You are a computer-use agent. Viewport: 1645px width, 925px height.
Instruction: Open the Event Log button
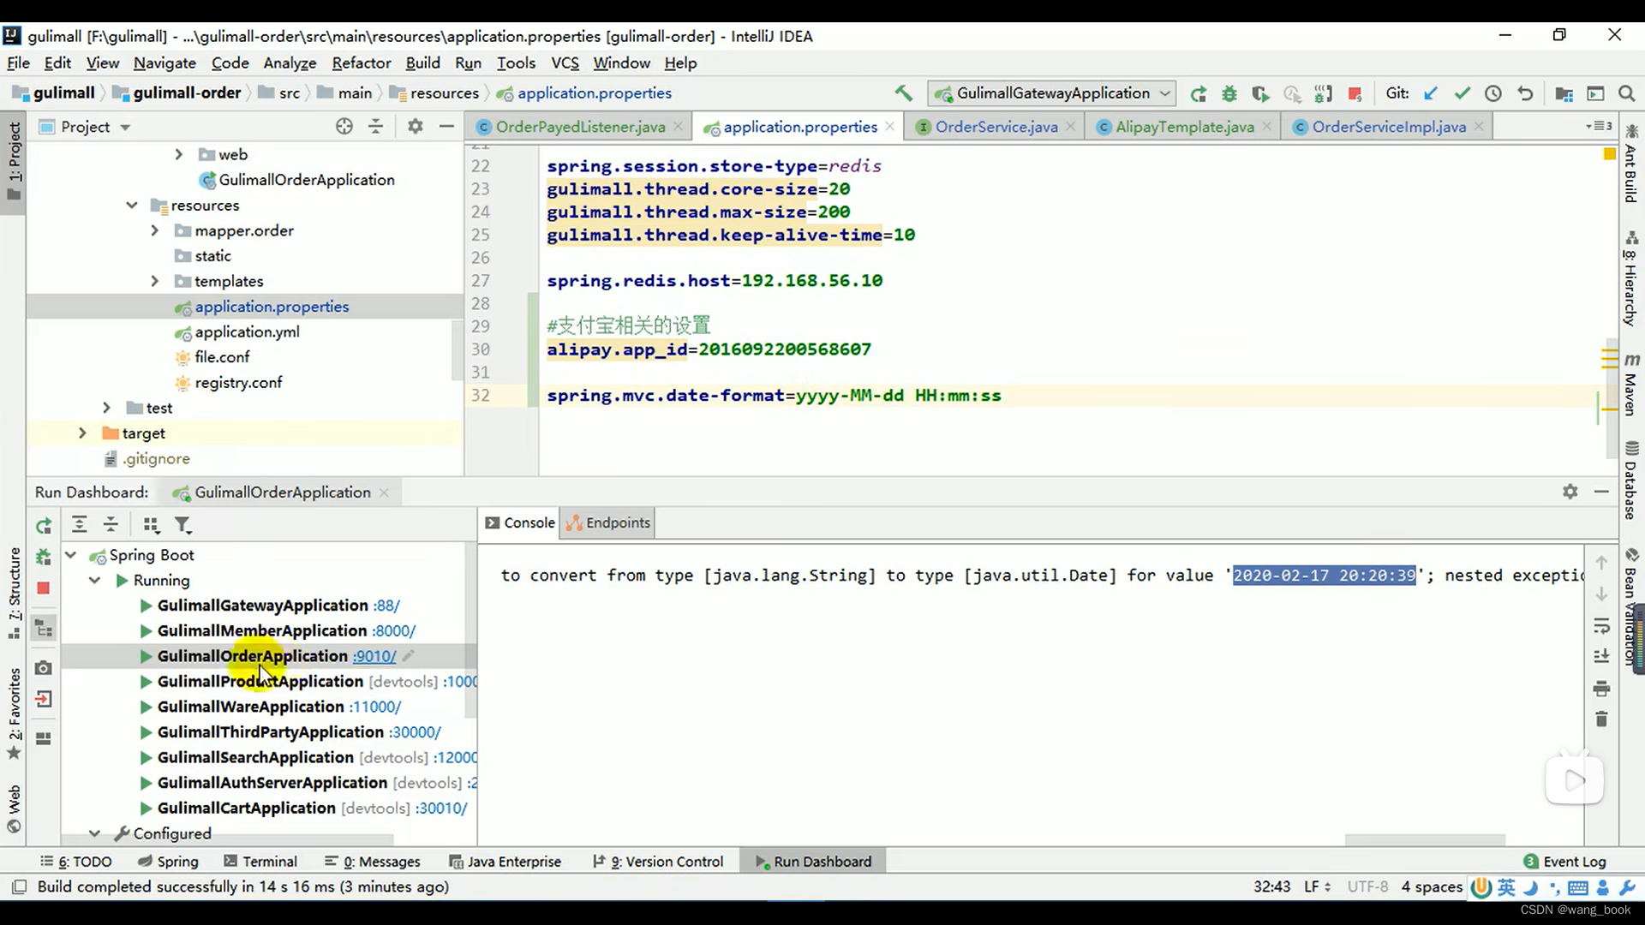click(1565, 862)
